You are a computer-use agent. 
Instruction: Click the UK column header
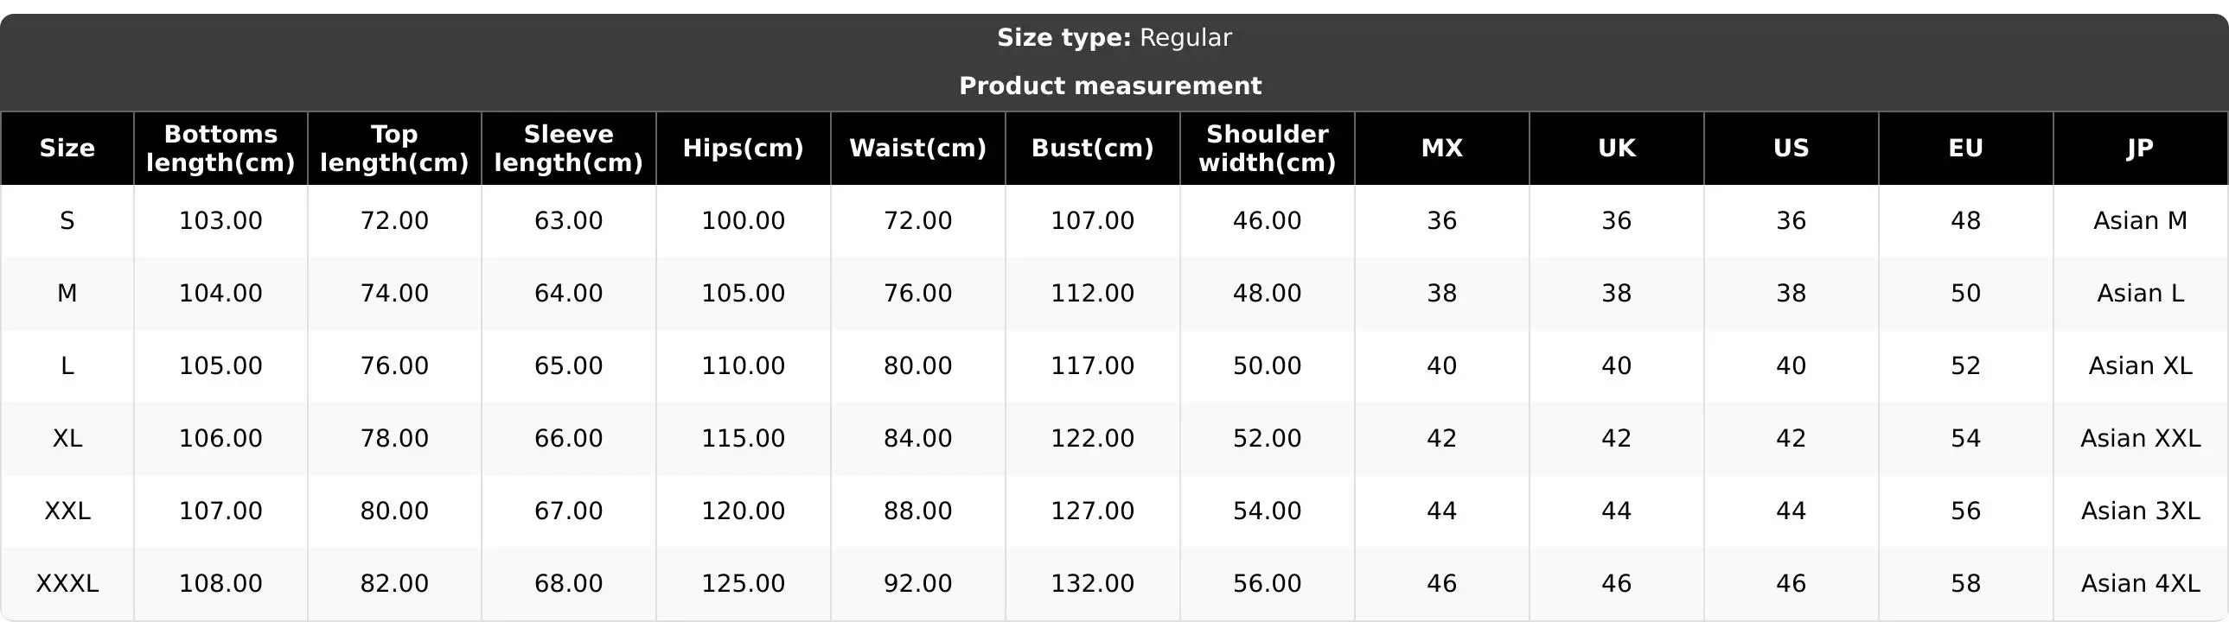1617,148
